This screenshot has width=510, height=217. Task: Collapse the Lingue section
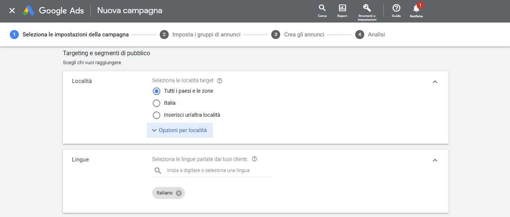click(435, 160)
